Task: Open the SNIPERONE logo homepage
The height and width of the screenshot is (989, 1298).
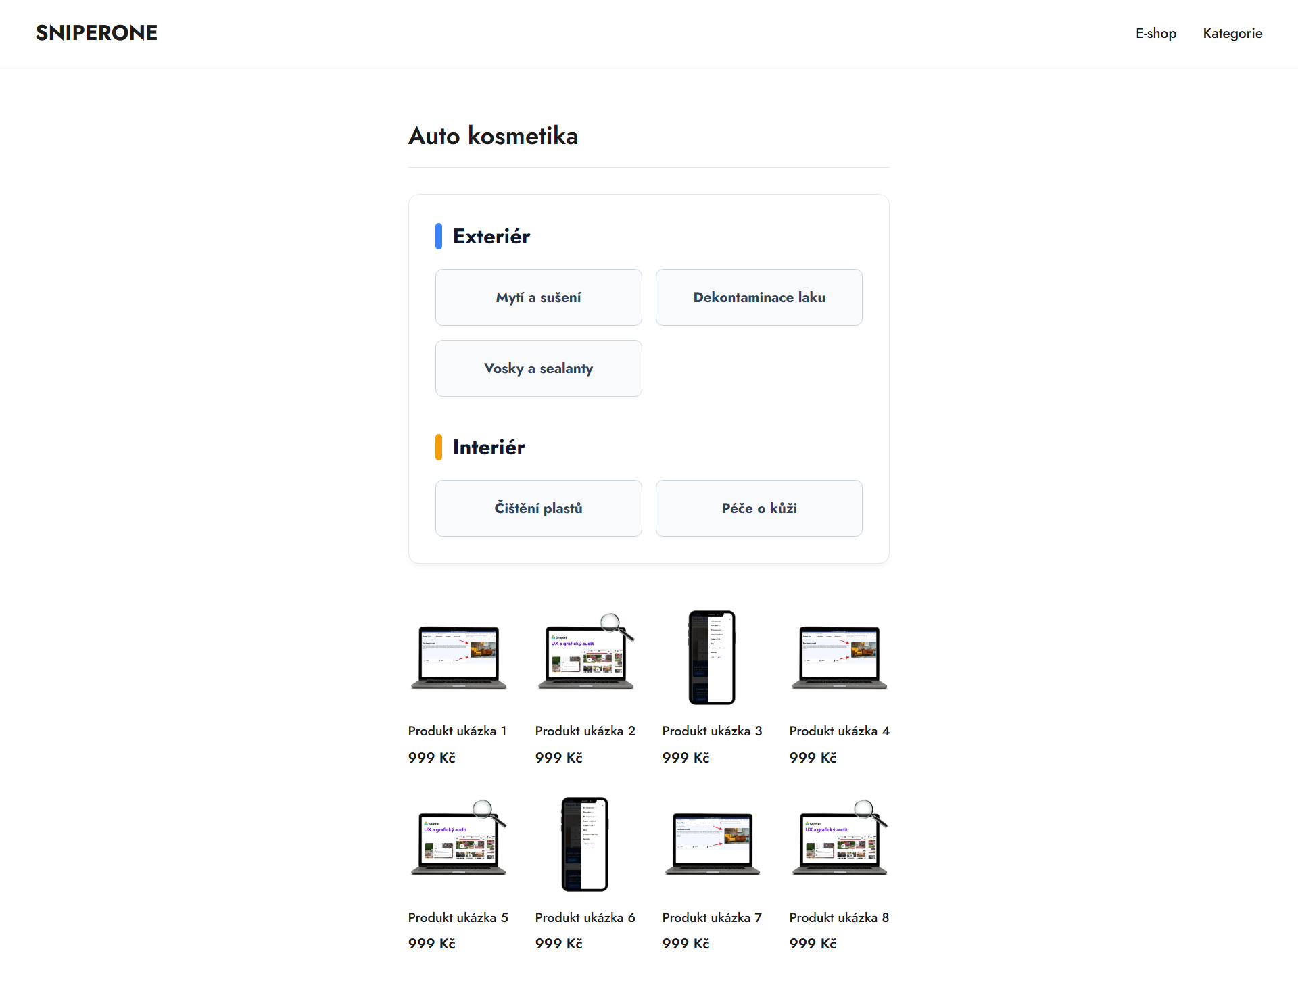Action: coord(97,32)
